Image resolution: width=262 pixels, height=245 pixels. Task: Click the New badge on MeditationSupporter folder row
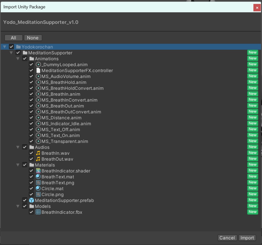[253, 52]
